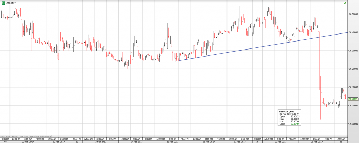Click the green Fx instrument icon

(3, 3)
